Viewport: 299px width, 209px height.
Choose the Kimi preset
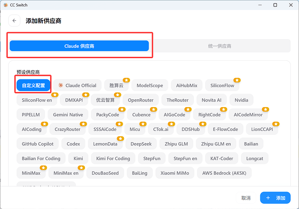point(78,158)
